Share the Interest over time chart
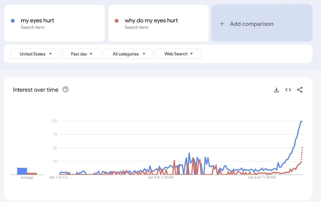This screenshot has width=321, height=202. pos(300,90)
